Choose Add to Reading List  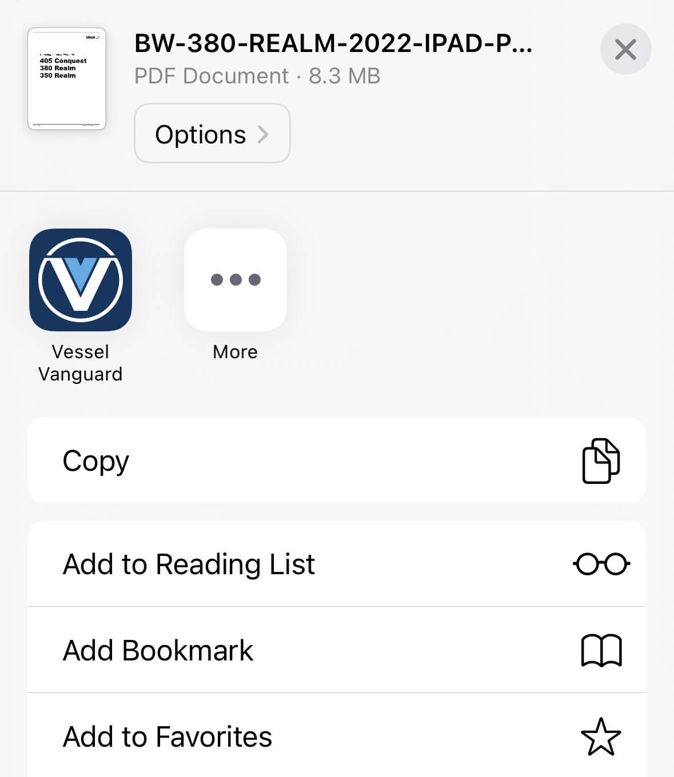189,564
